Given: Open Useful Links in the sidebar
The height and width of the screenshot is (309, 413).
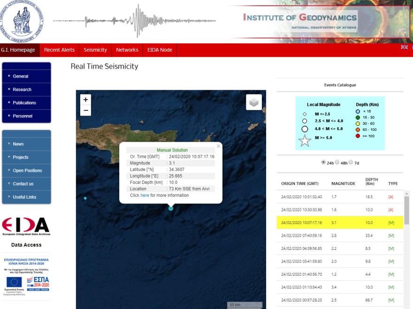Looking at the screenshot, I should click(26, 197).
